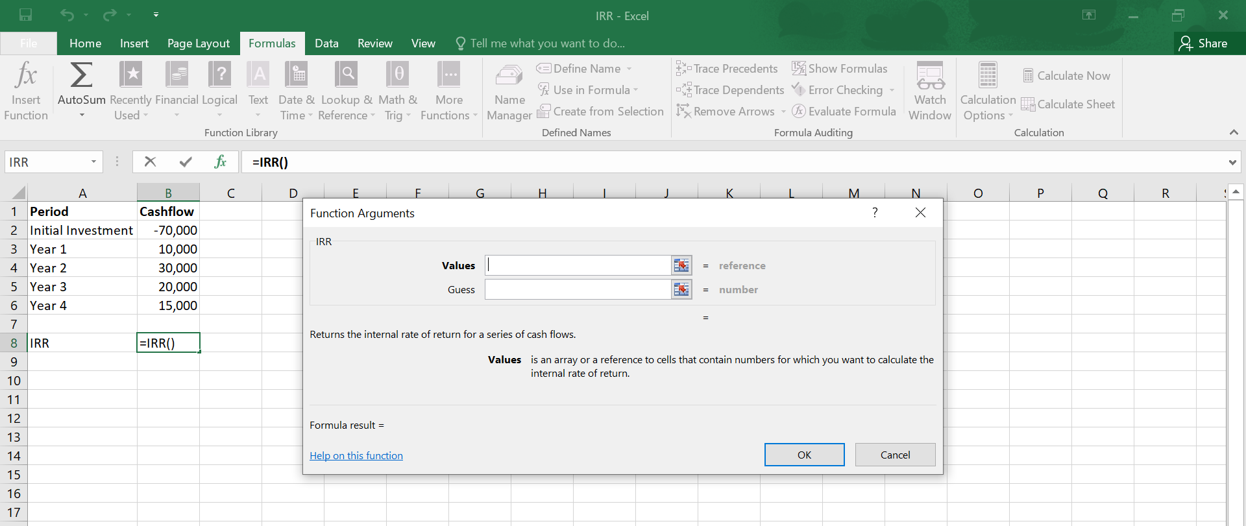Screen dimensions: 1246x526
Task: Confirm formula entry with the checkmark icon
Action: (x=186, y=161)
